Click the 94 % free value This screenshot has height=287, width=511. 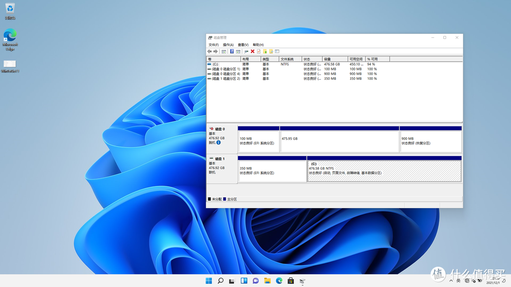371,64
